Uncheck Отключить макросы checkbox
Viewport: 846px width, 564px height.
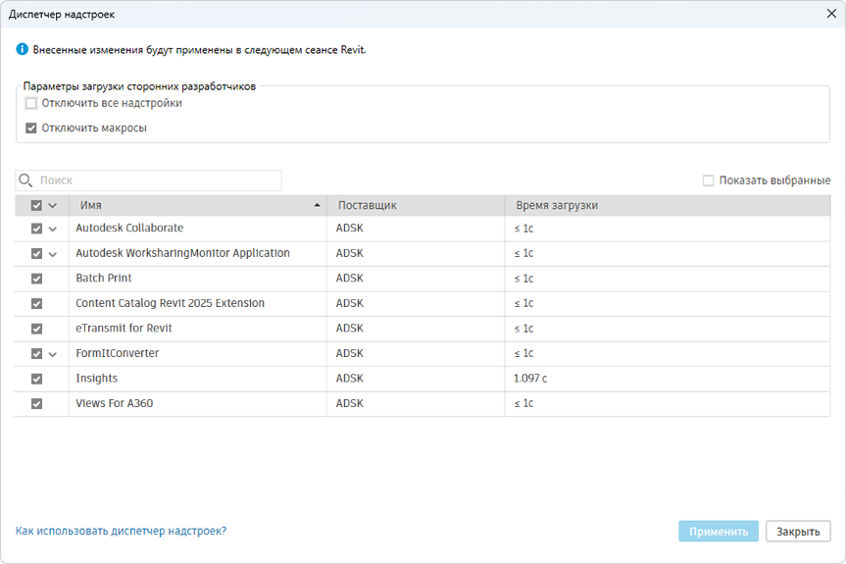(31, 128)
